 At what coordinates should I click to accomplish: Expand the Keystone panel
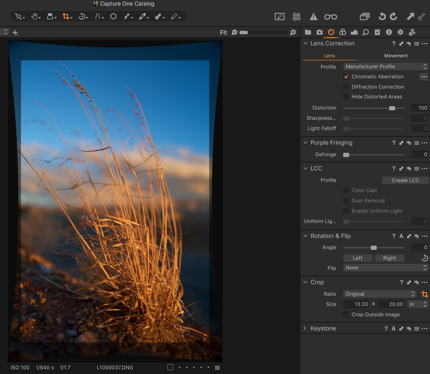pyautogui.click(x=305, y=328)
